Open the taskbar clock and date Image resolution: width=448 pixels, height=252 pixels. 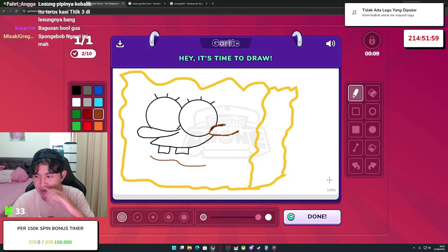point(440,248)
